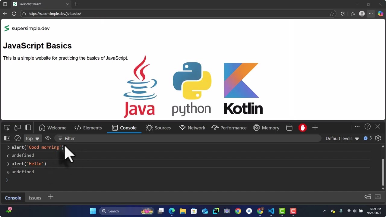Bookmark this page with star icon
Screen dimensions: 386x217
[332, 14]
